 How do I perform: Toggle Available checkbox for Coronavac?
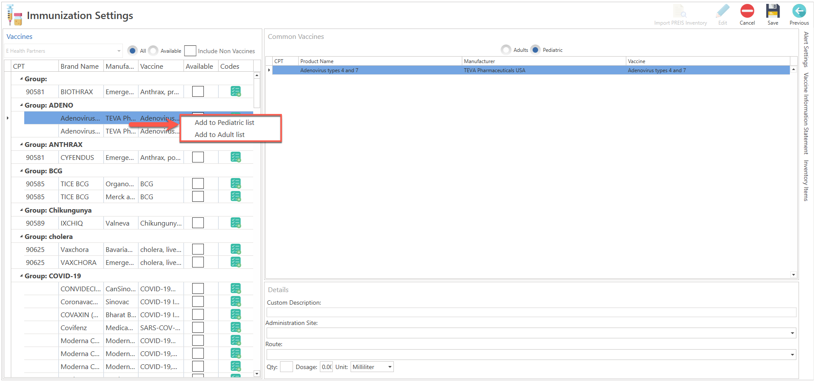tap(198, 302)
